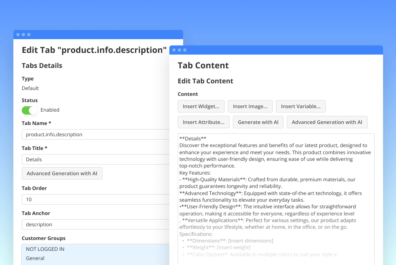
Task: Select the Tab Anchor input field
Action: (95, 225)
